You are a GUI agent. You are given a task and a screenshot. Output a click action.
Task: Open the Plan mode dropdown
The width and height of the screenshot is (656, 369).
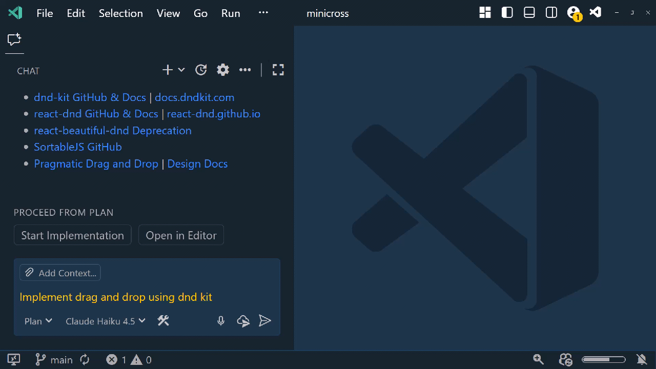pos(37,320)
